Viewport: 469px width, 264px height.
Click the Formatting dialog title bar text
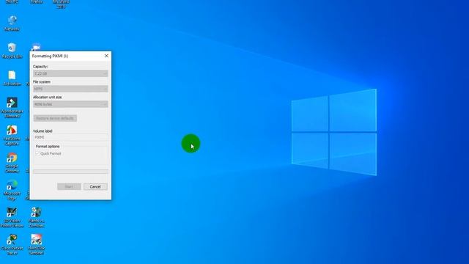pyautogui.click(x=50, y=56)
